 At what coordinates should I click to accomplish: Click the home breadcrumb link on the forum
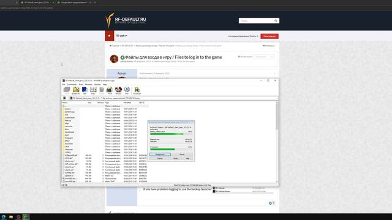(x=115, y=46)
